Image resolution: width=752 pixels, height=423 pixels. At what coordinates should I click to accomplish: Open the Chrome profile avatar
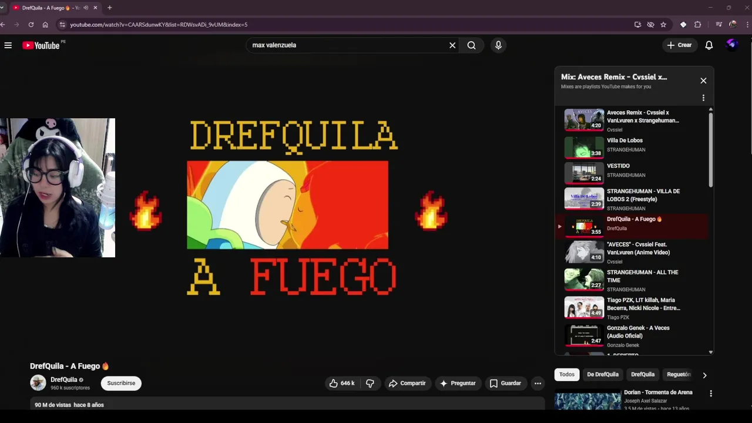click(733, 25)
